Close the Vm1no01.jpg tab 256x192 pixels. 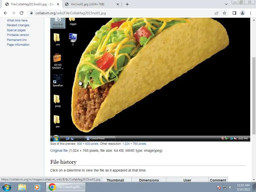tap(118, 4)
